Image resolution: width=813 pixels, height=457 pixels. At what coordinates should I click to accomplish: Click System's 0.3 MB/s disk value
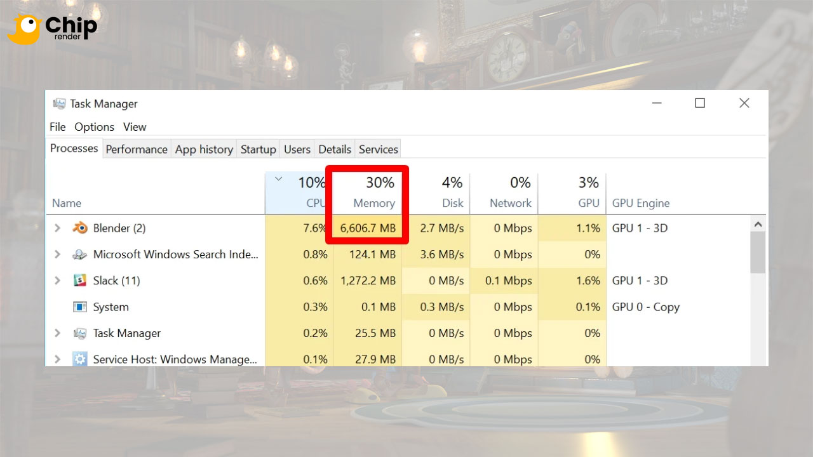pos(442,307)
